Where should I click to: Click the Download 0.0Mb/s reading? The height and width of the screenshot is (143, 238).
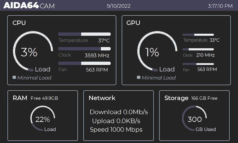coord(119,112)
